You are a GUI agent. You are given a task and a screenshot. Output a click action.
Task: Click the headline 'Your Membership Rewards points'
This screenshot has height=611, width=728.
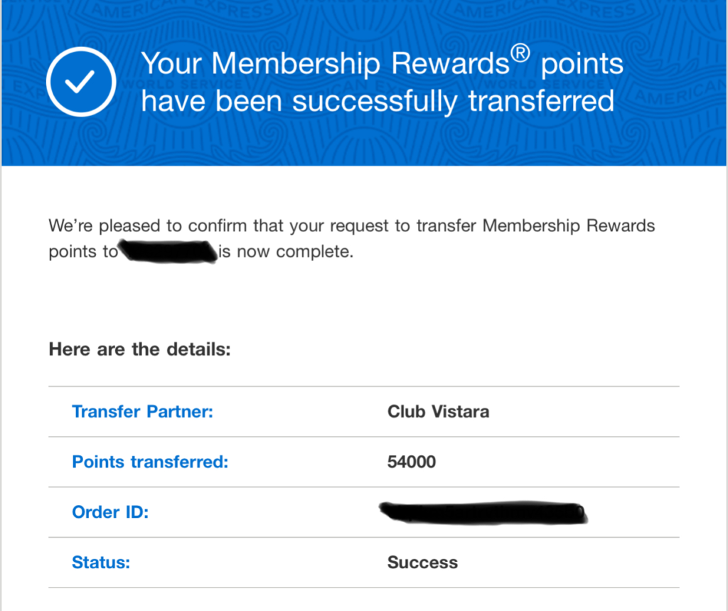[x=382, y=63]
